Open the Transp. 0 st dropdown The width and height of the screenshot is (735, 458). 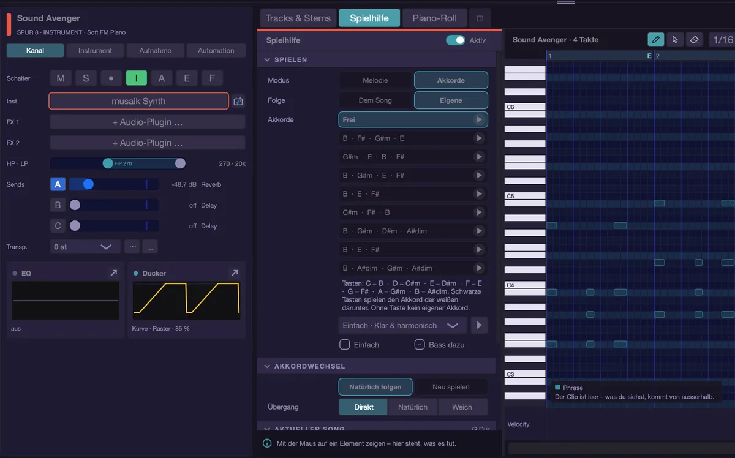point(85,247)
